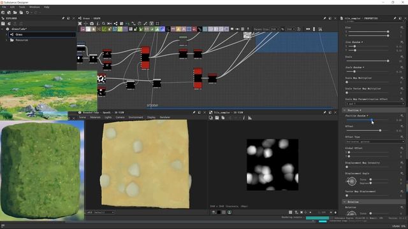Open the Lights menu in 3D view
408x229 pixels.
point(108,117)
